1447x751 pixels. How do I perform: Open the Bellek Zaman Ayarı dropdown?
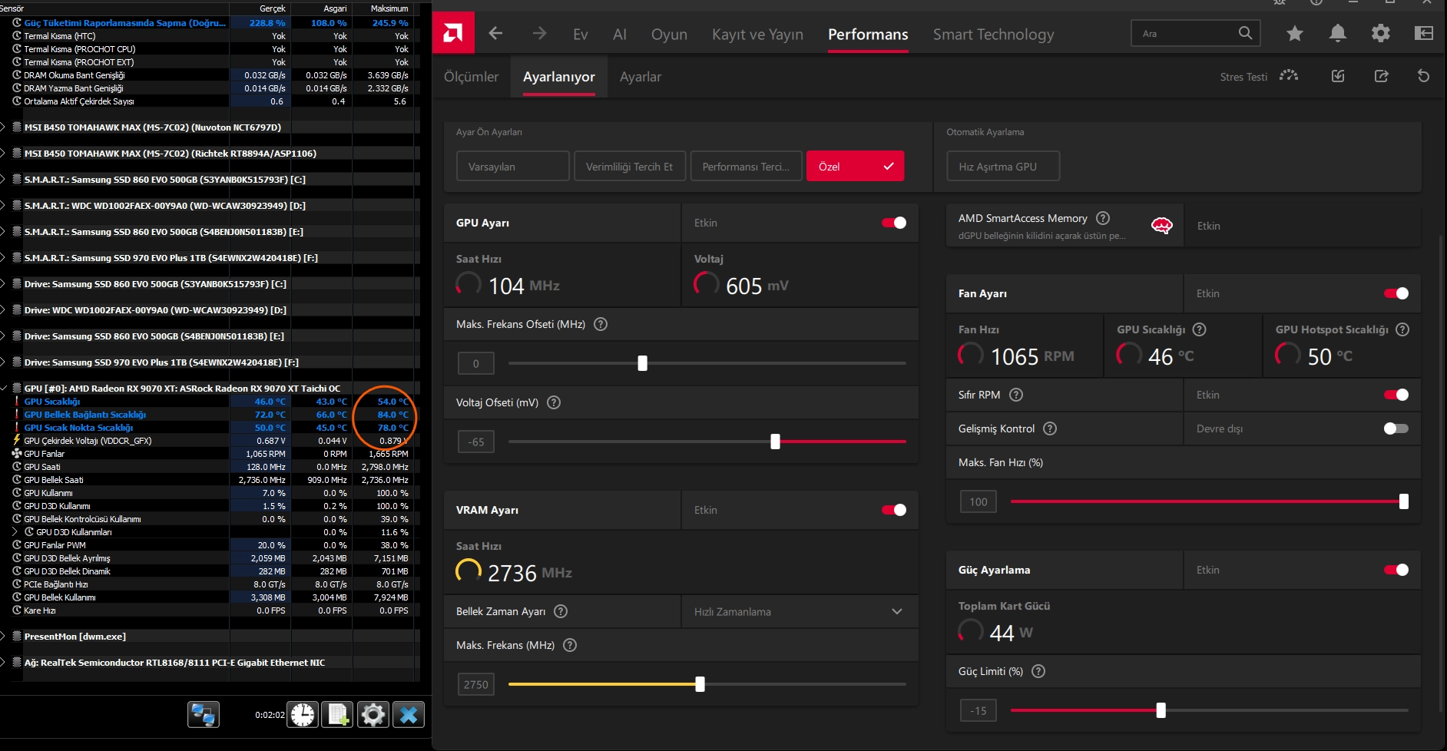click(800, 611)
